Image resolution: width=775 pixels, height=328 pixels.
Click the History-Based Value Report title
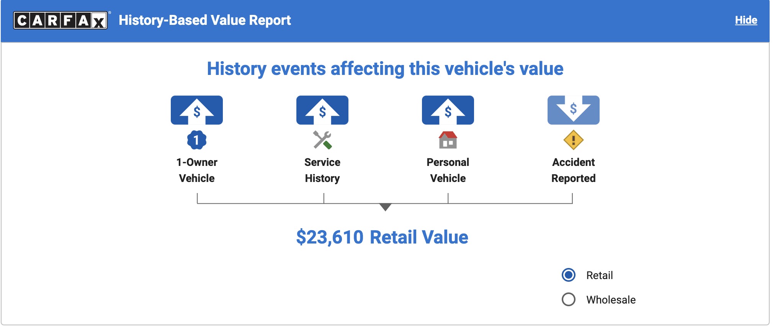point(204,20)
